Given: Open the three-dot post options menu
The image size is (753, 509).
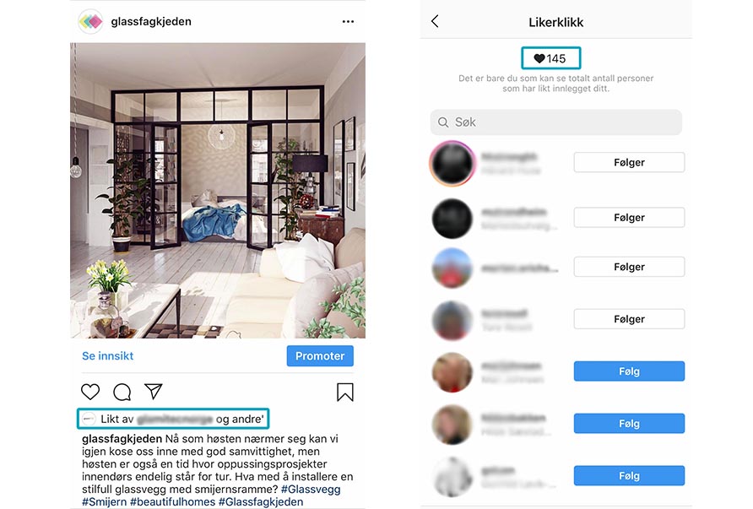Looking at the screenshot, I should (348, 22).
